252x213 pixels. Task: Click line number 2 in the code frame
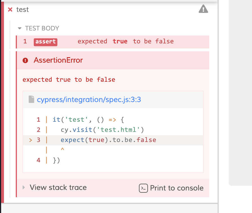(39, 130)
